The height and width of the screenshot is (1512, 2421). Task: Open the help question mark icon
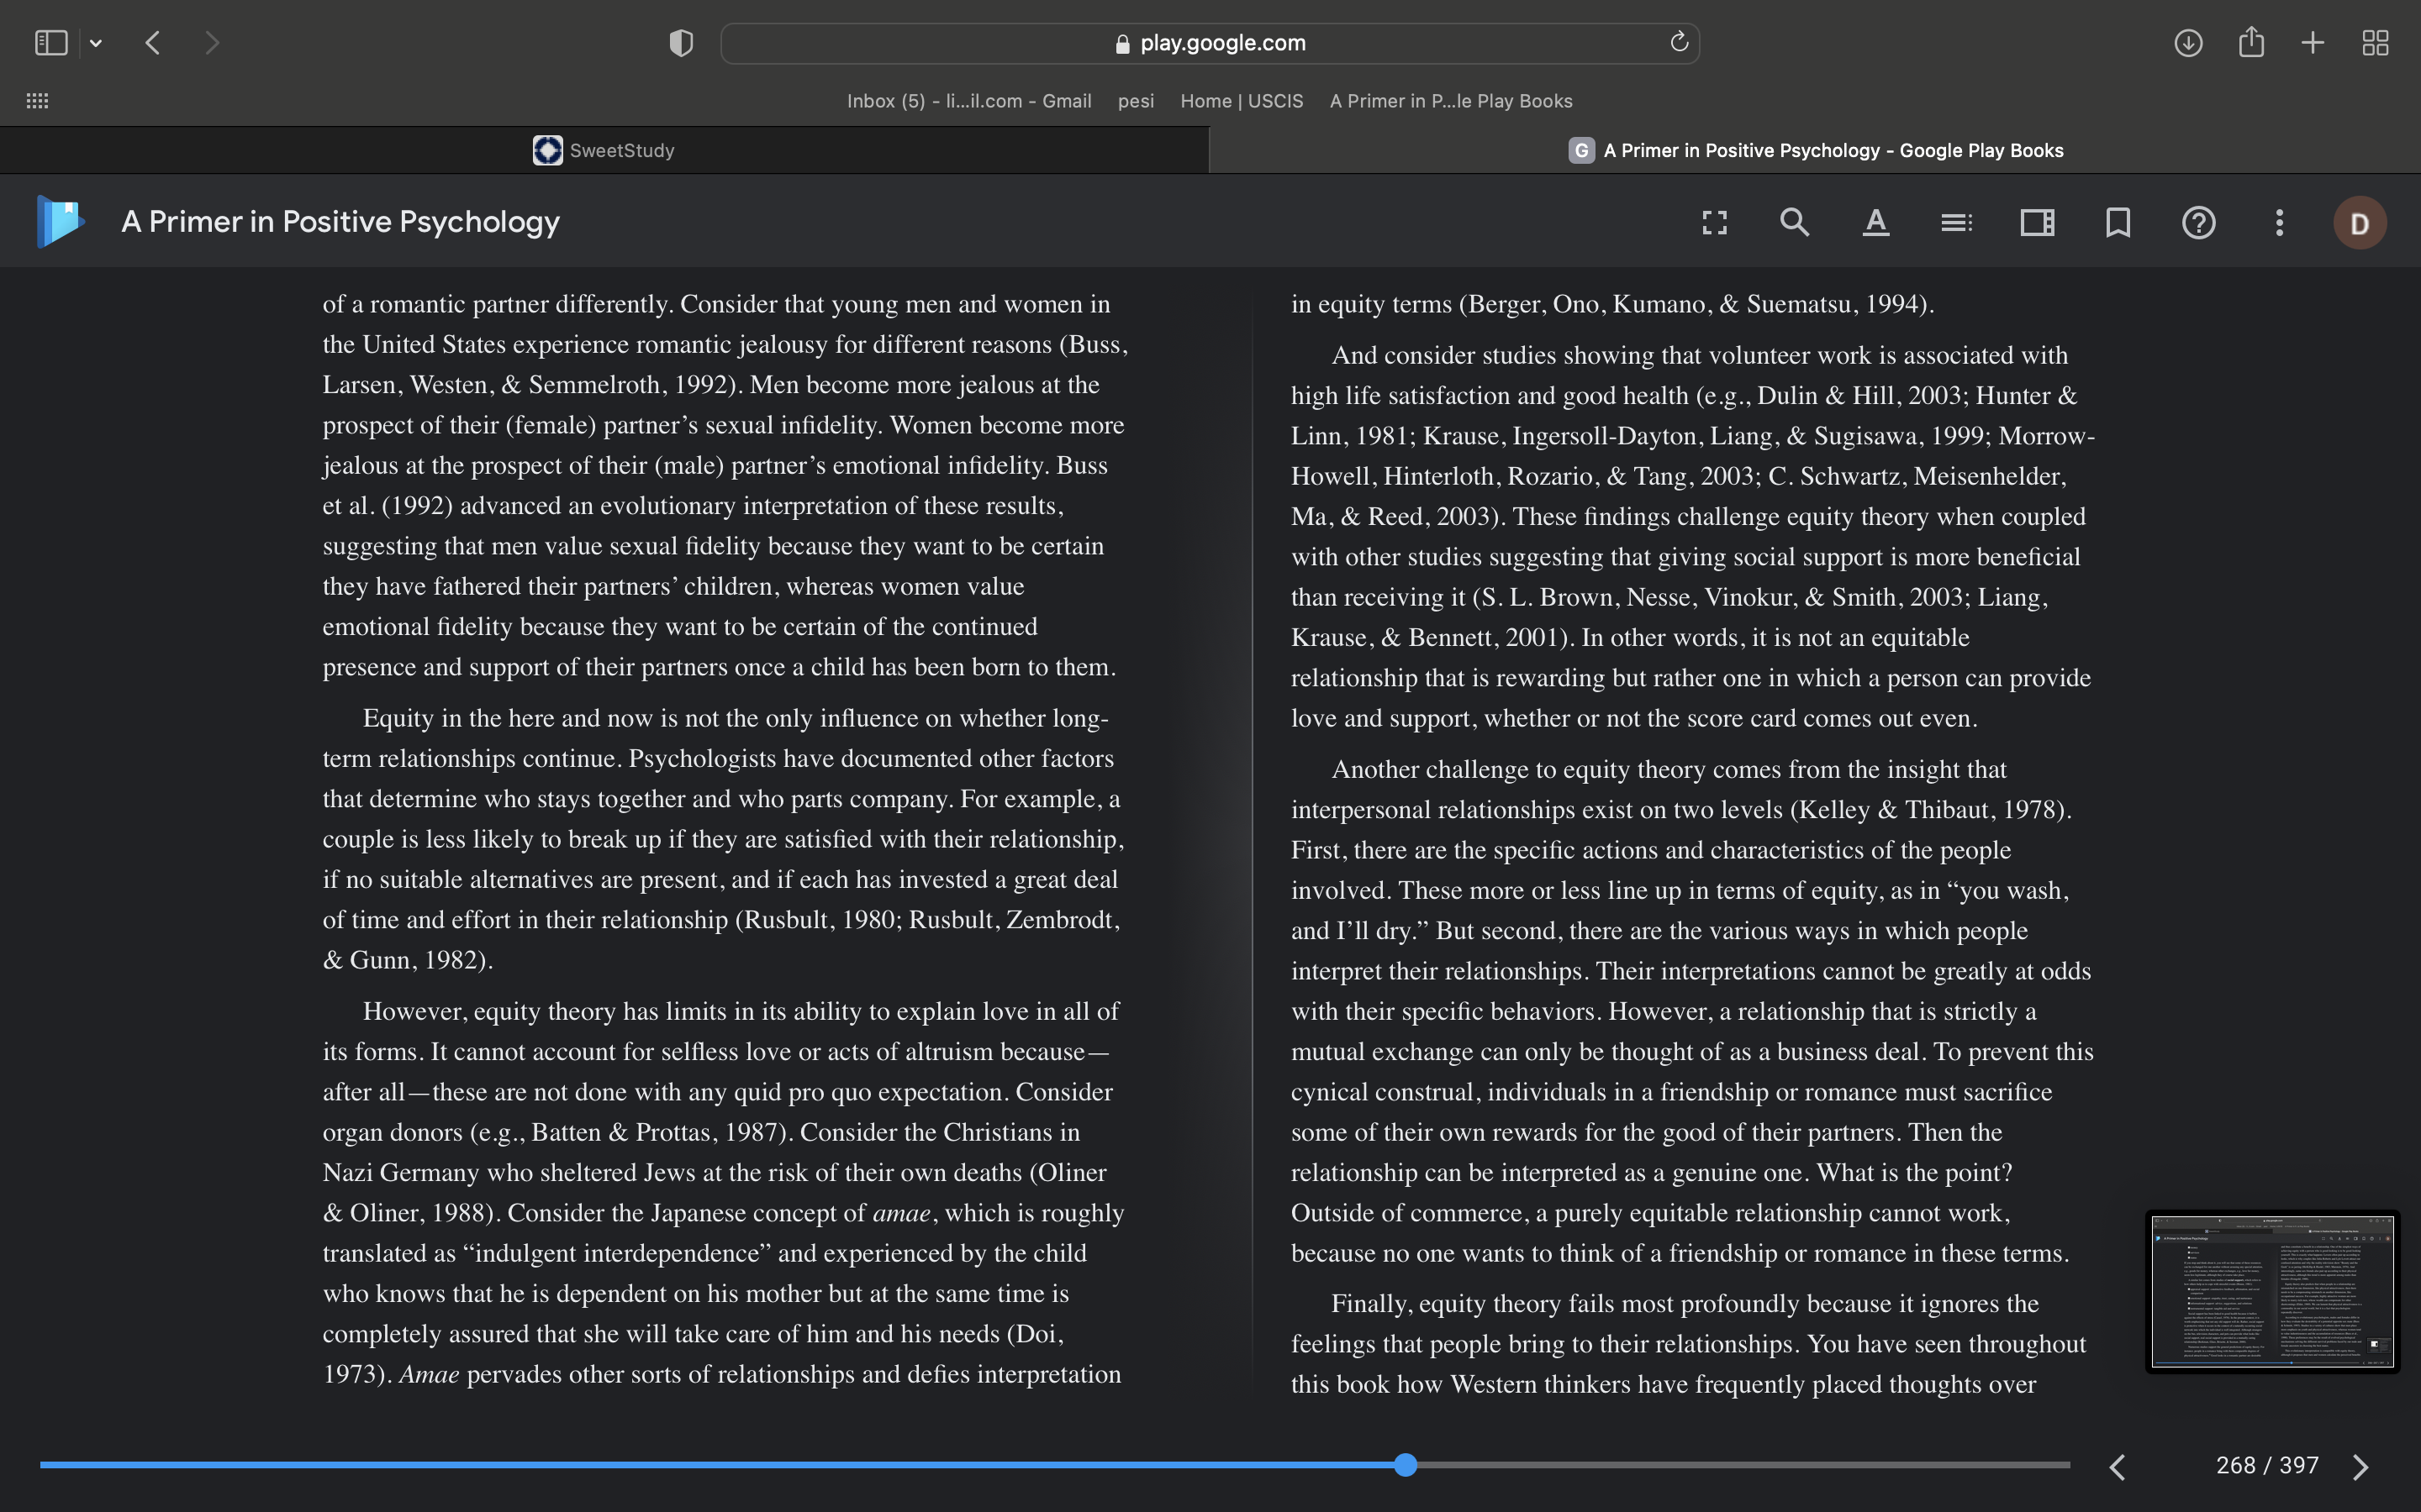click(2199, 222)
